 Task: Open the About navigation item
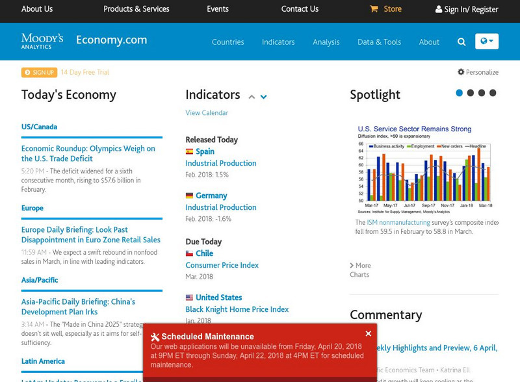(429, 42)
